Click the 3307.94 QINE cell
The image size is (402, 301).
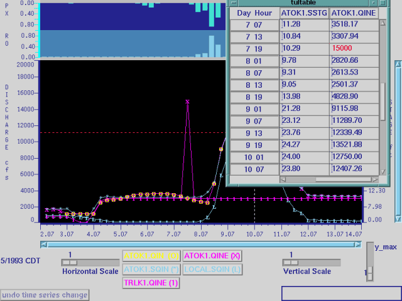(x=354, y=36)
